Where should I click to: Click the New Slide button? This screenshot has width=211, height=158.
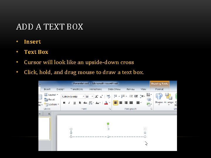coord(40,100)
